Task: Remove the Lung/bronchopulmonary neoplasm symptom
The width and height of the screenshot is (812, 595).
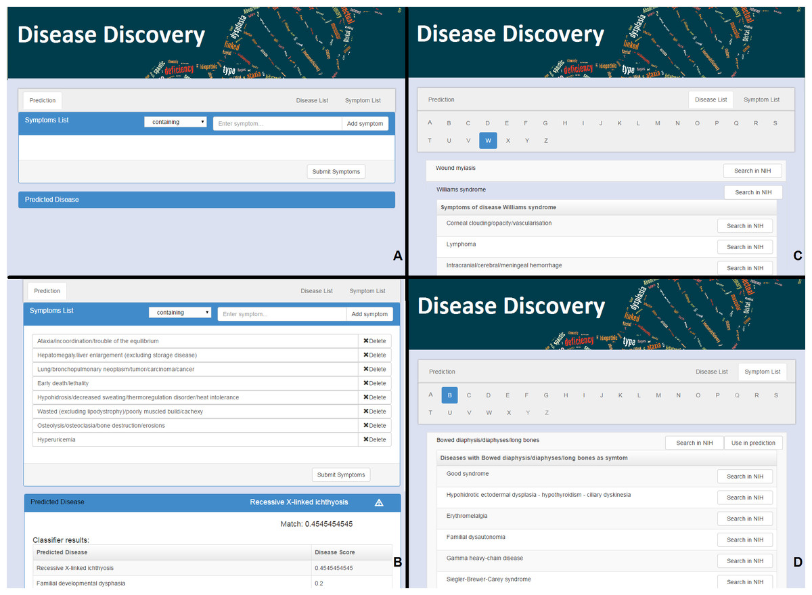Action: [374, 370]
